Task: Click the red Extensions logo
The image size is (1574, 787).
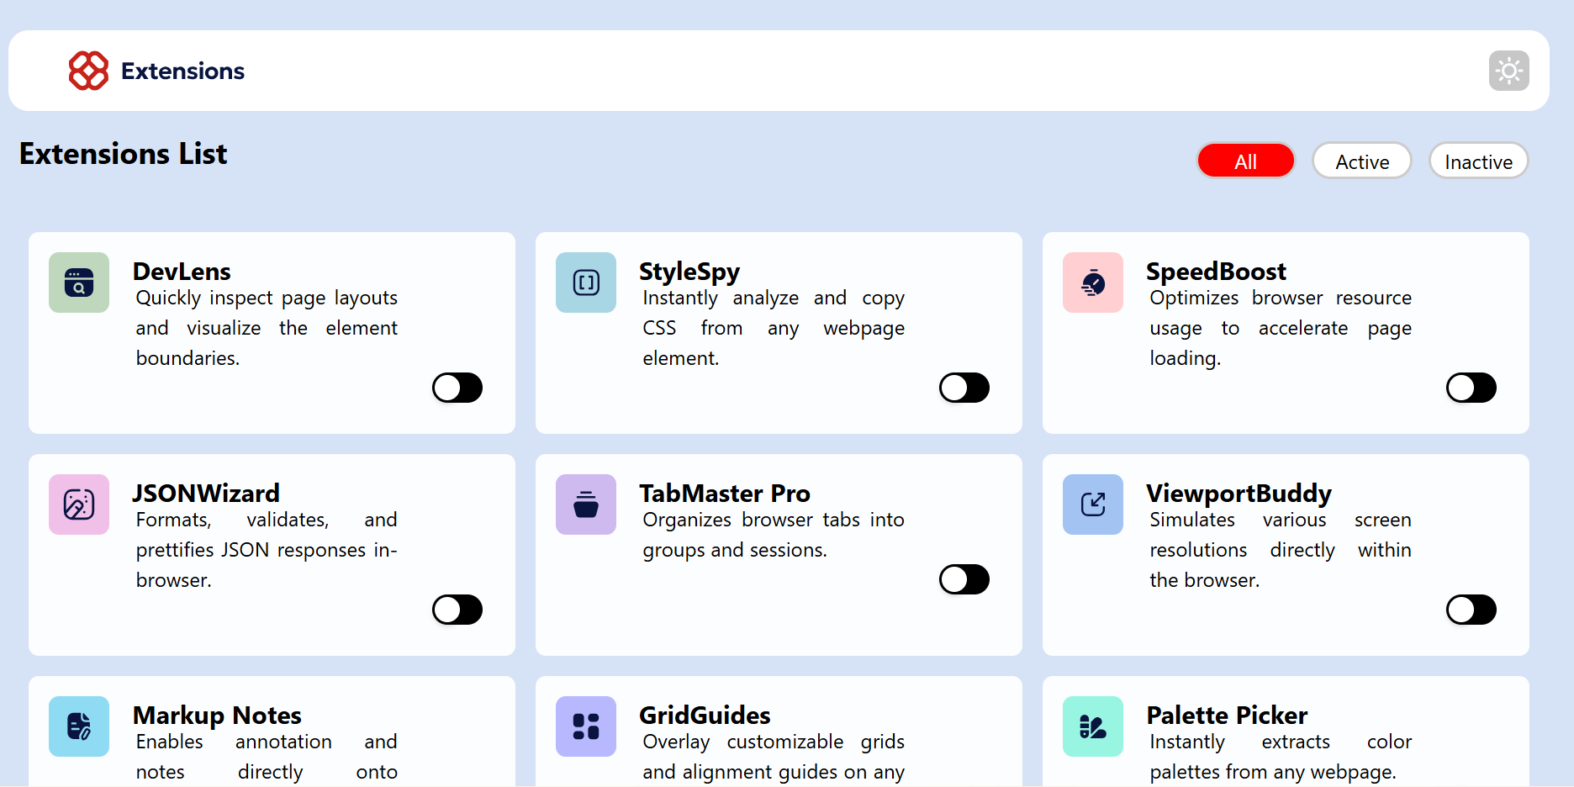Action: [88, 71]
